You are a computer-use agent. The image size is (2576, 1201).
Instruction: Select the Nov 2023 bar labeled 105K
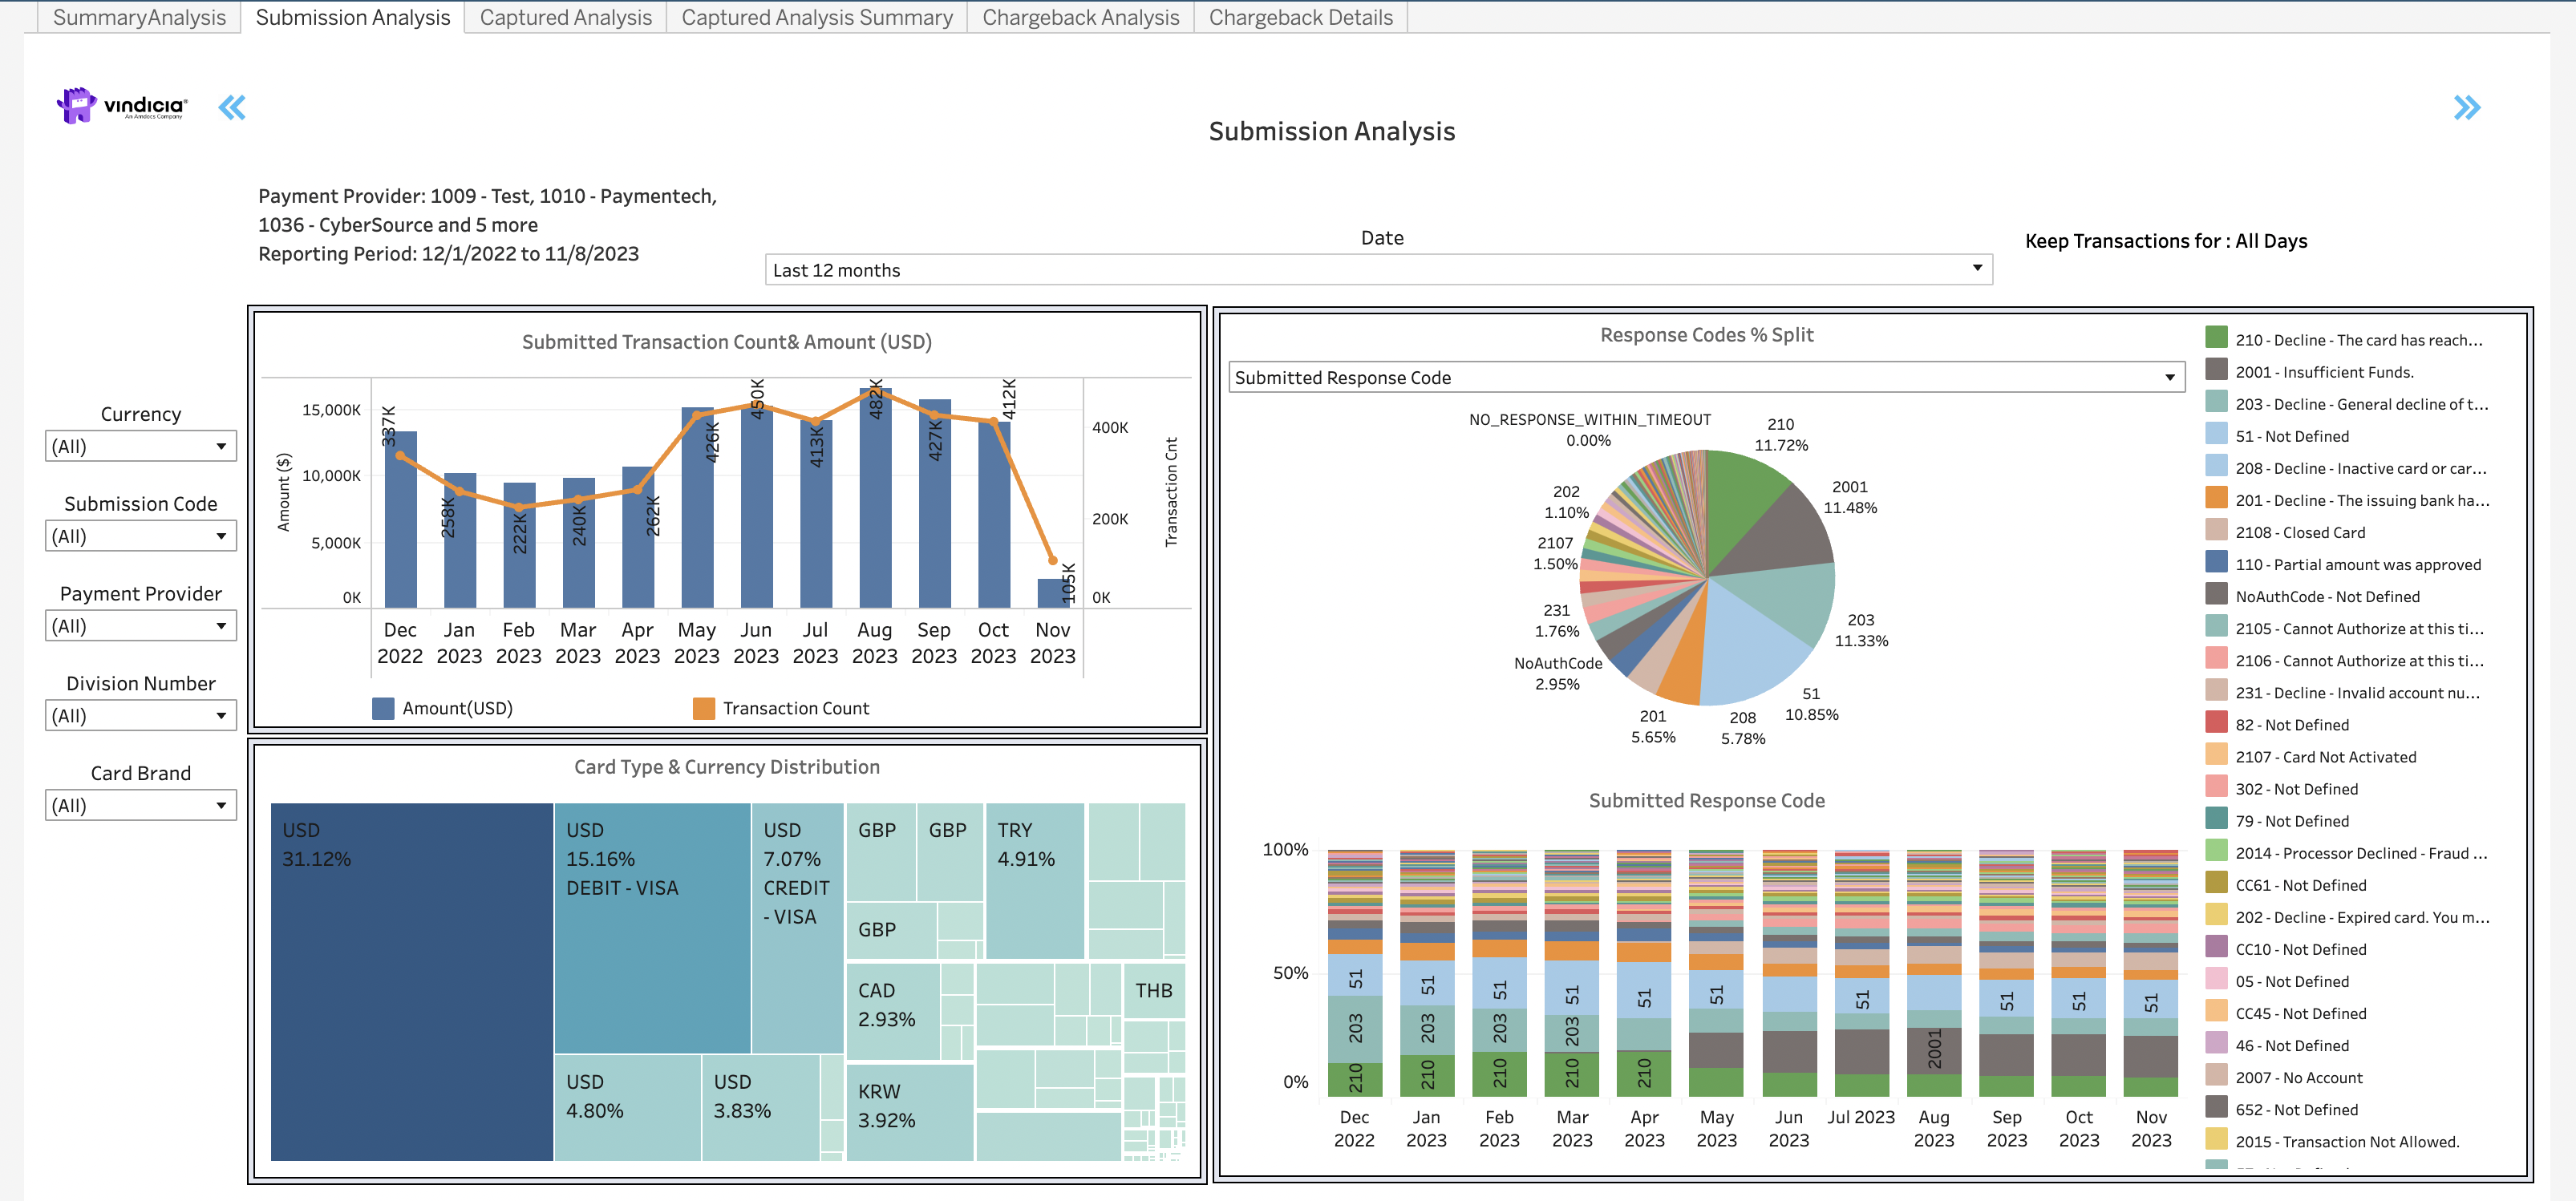tap(1053, 592)
